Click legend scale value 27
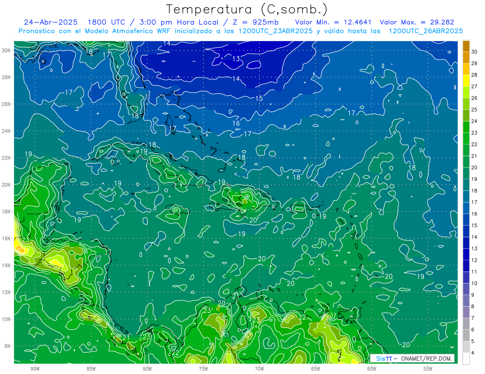 click(x=474, y=86)
